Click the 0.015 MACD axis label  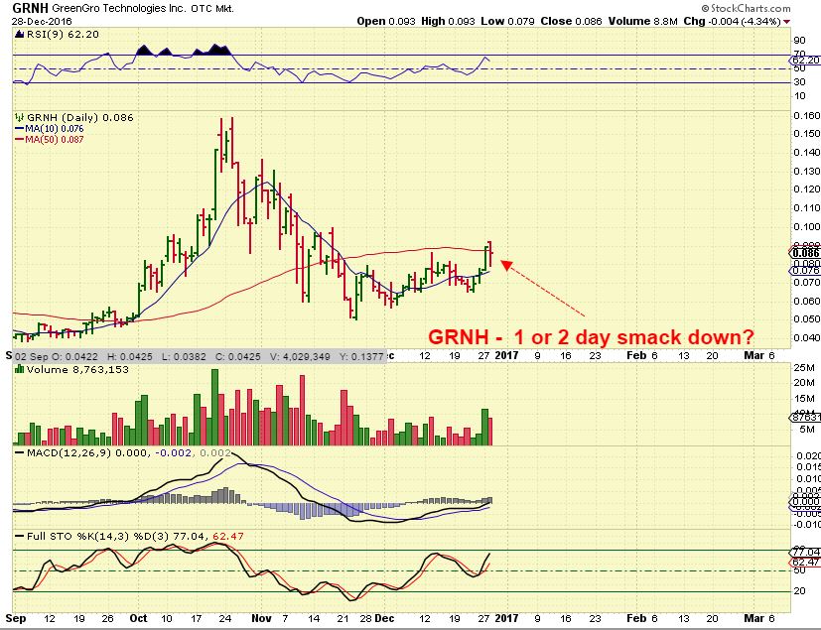[x=808, y=467]
